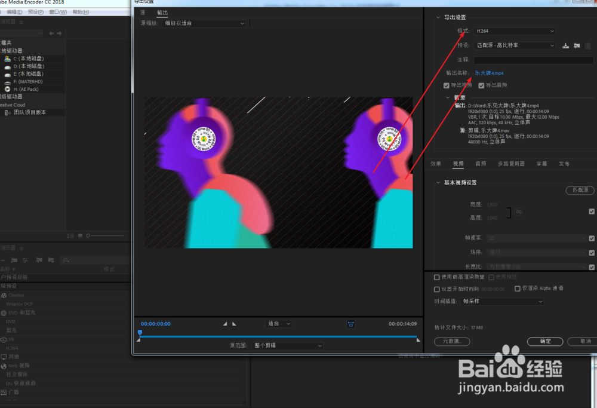The height and width of the screenshot is (408, 597).
Task: Click the Media Browser thumbnail zoom slider
Action: 105,236
